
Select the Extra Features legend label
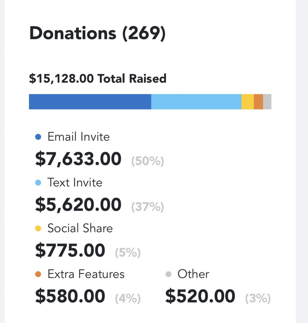tap(86, 274)
